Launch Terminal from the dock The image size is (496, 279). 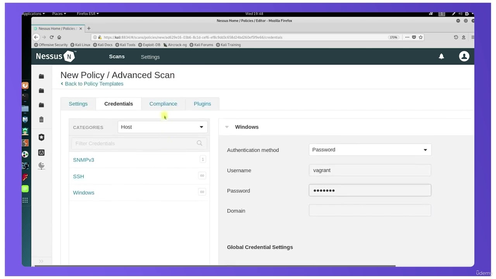tap(25, 97)
